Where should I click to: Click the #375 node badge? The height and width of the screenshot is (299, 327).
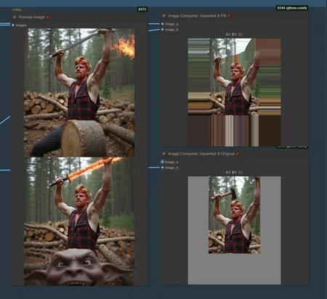[142, 9]
